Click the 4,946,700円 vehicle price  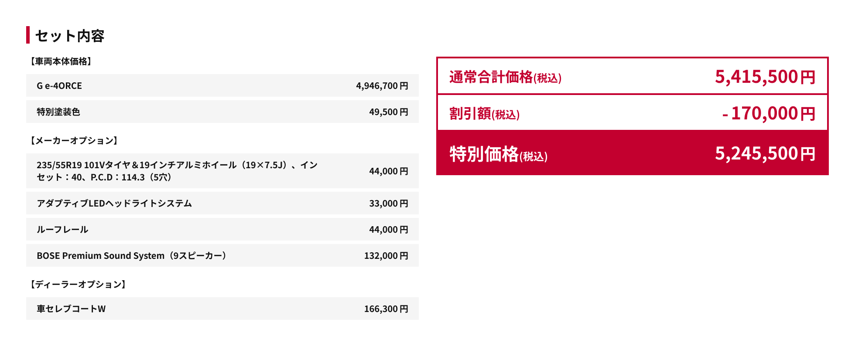[382, 86]
